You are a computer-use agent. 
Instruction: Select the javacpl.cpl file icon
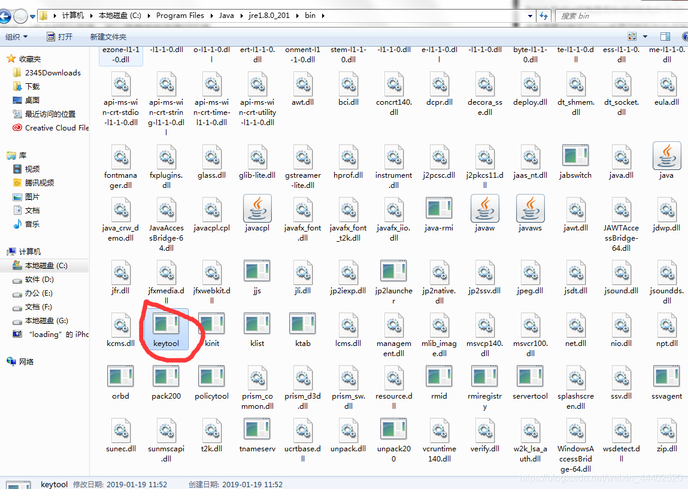212,209
